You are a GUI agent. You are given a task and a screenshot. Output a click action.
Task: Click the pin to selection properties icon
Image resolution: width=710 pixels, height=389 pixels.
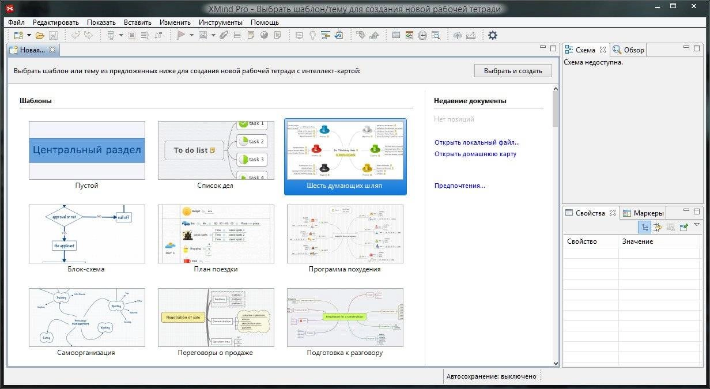[683, 227]
